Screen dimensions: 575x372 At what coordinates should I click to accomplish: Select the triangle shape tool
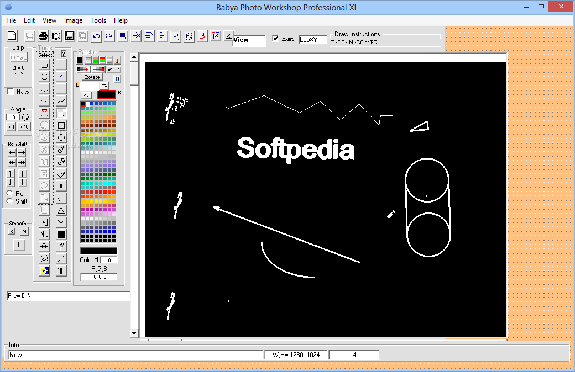click(61, 210)
